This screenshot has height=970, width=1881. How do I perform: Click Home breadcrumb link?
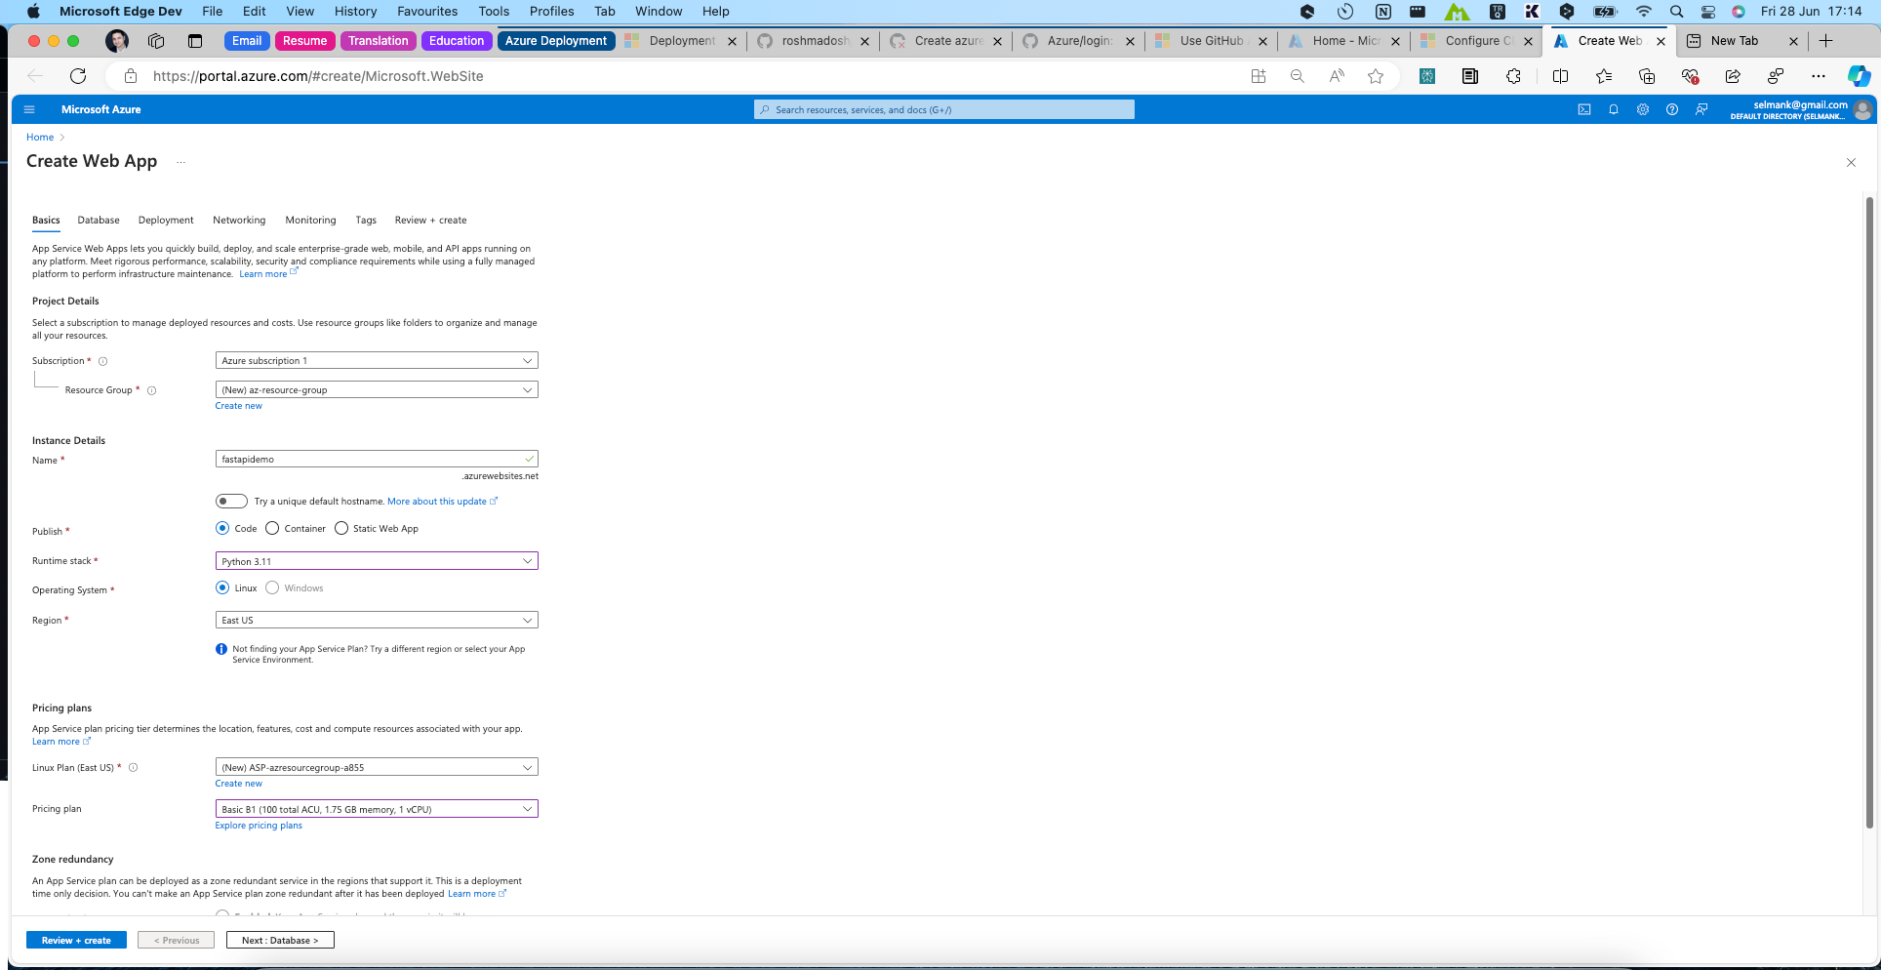tap(40, 138)
